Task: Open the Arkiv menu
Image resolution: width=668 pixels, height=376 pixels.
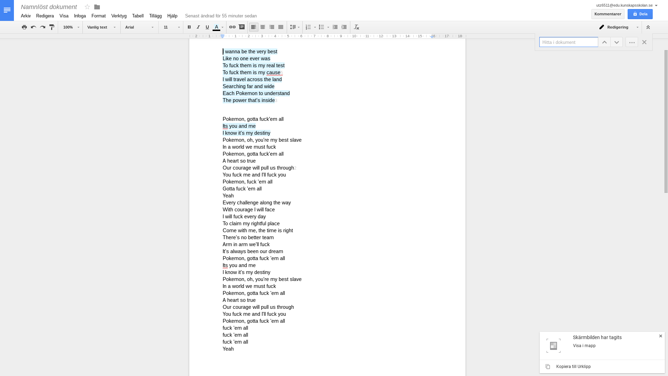Action: coord(26,16)
